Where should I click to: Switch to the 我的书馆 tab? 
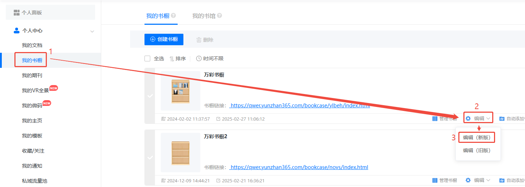click(x=204, y=16)
